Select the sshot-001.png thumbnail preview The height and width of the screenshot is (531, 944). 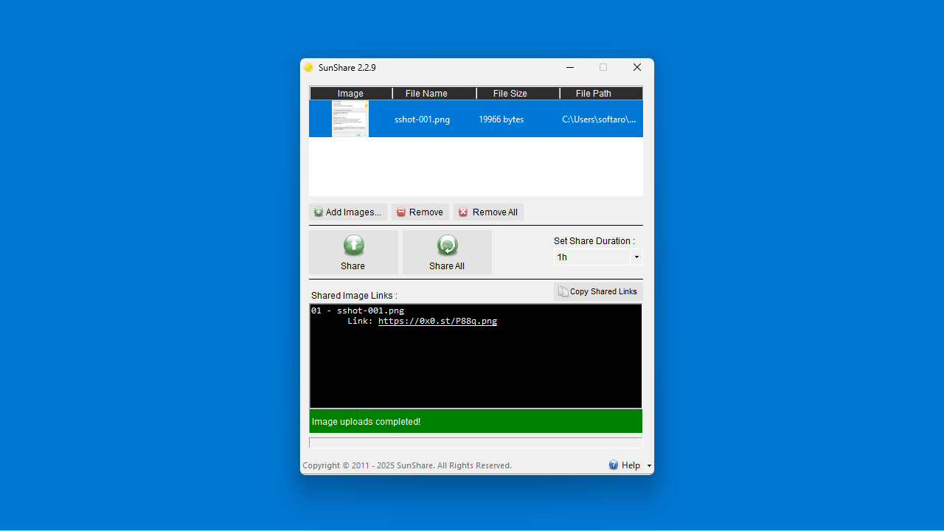tap(350, 119)
